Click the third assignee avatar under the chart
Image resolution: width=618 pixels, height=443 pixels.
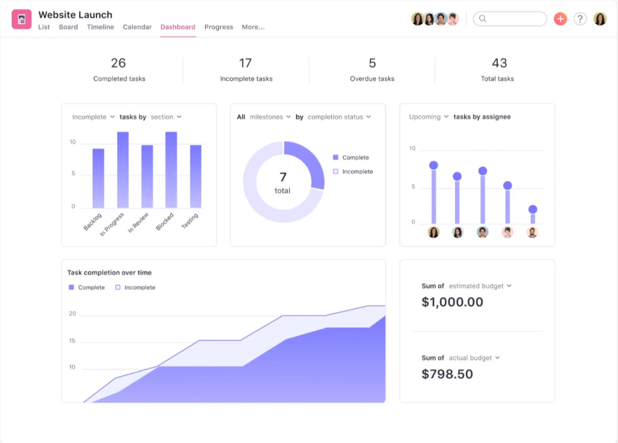(483, 232)
